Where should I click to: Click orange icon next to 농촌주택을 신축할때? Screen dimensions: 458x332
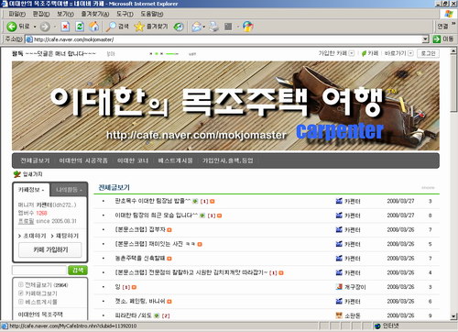169,259
